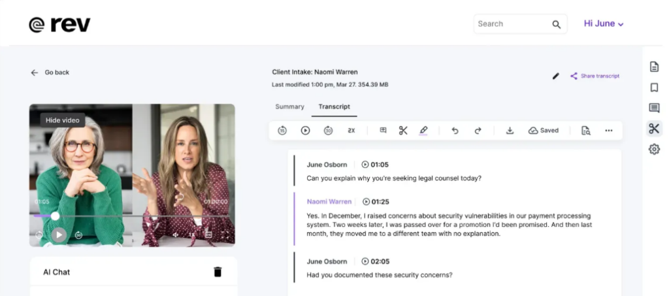Jump to 01:05 timestamp for June Osborn
Viewport: 669px width, 296px height.
(375, 164)
